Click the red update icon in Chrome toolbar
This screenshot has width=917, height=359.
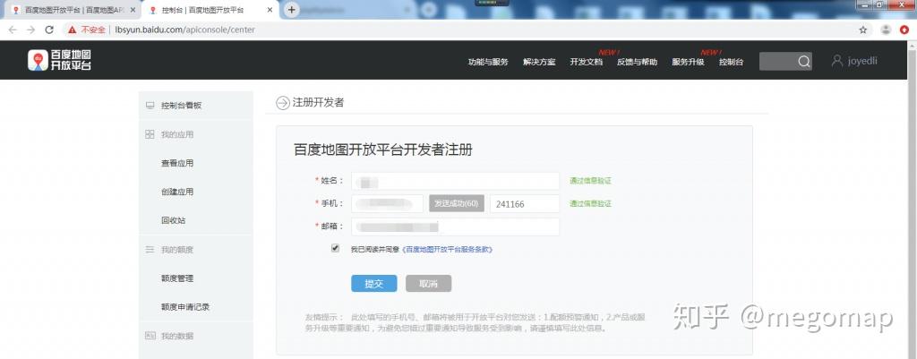tap(904, 30)
